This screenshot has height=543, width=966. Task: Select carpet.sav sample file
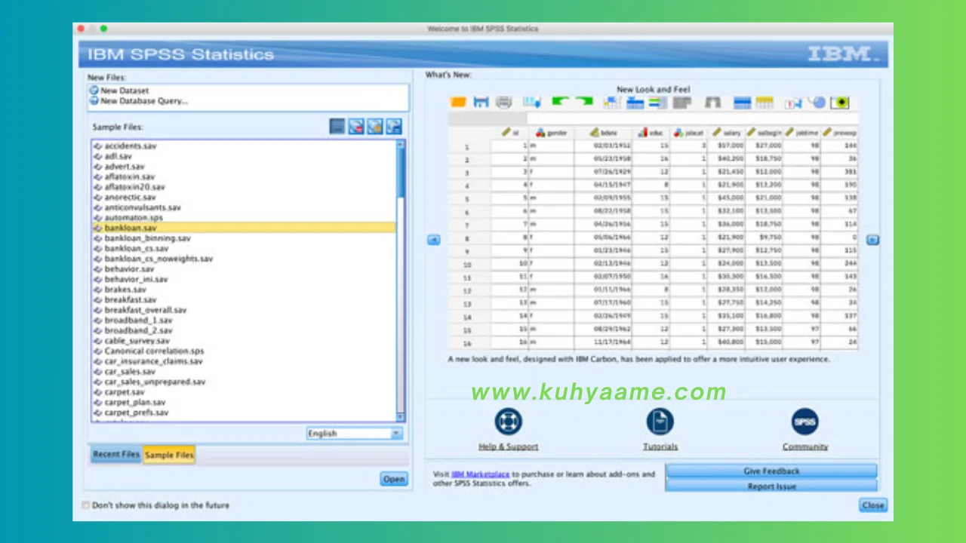coord(243,392)
